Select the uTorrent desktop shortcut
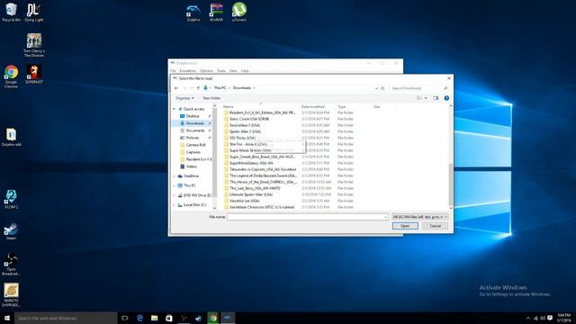 pyautogui.click(x=238, y=12)
